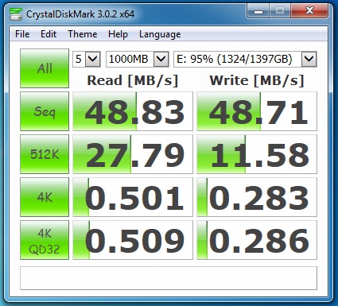This screenshot has height=306, width=338.
Task: Select the 512K read result 27.79
Action: [133, 154]
